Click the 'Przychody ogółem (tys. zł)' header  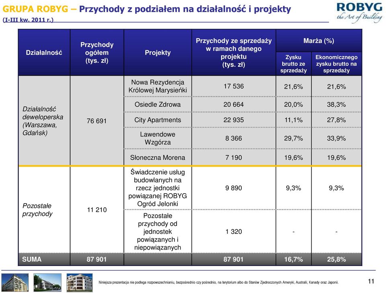pyautogui.click(x=97, y=52)
